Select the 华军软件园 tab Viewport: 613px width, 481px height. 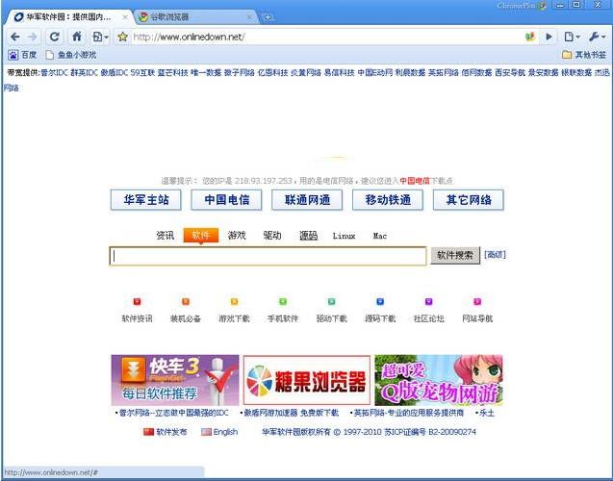coord(66,17)
